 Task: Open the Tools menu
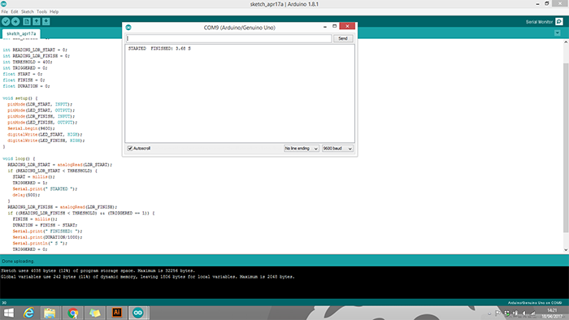[x=41, y=11]
